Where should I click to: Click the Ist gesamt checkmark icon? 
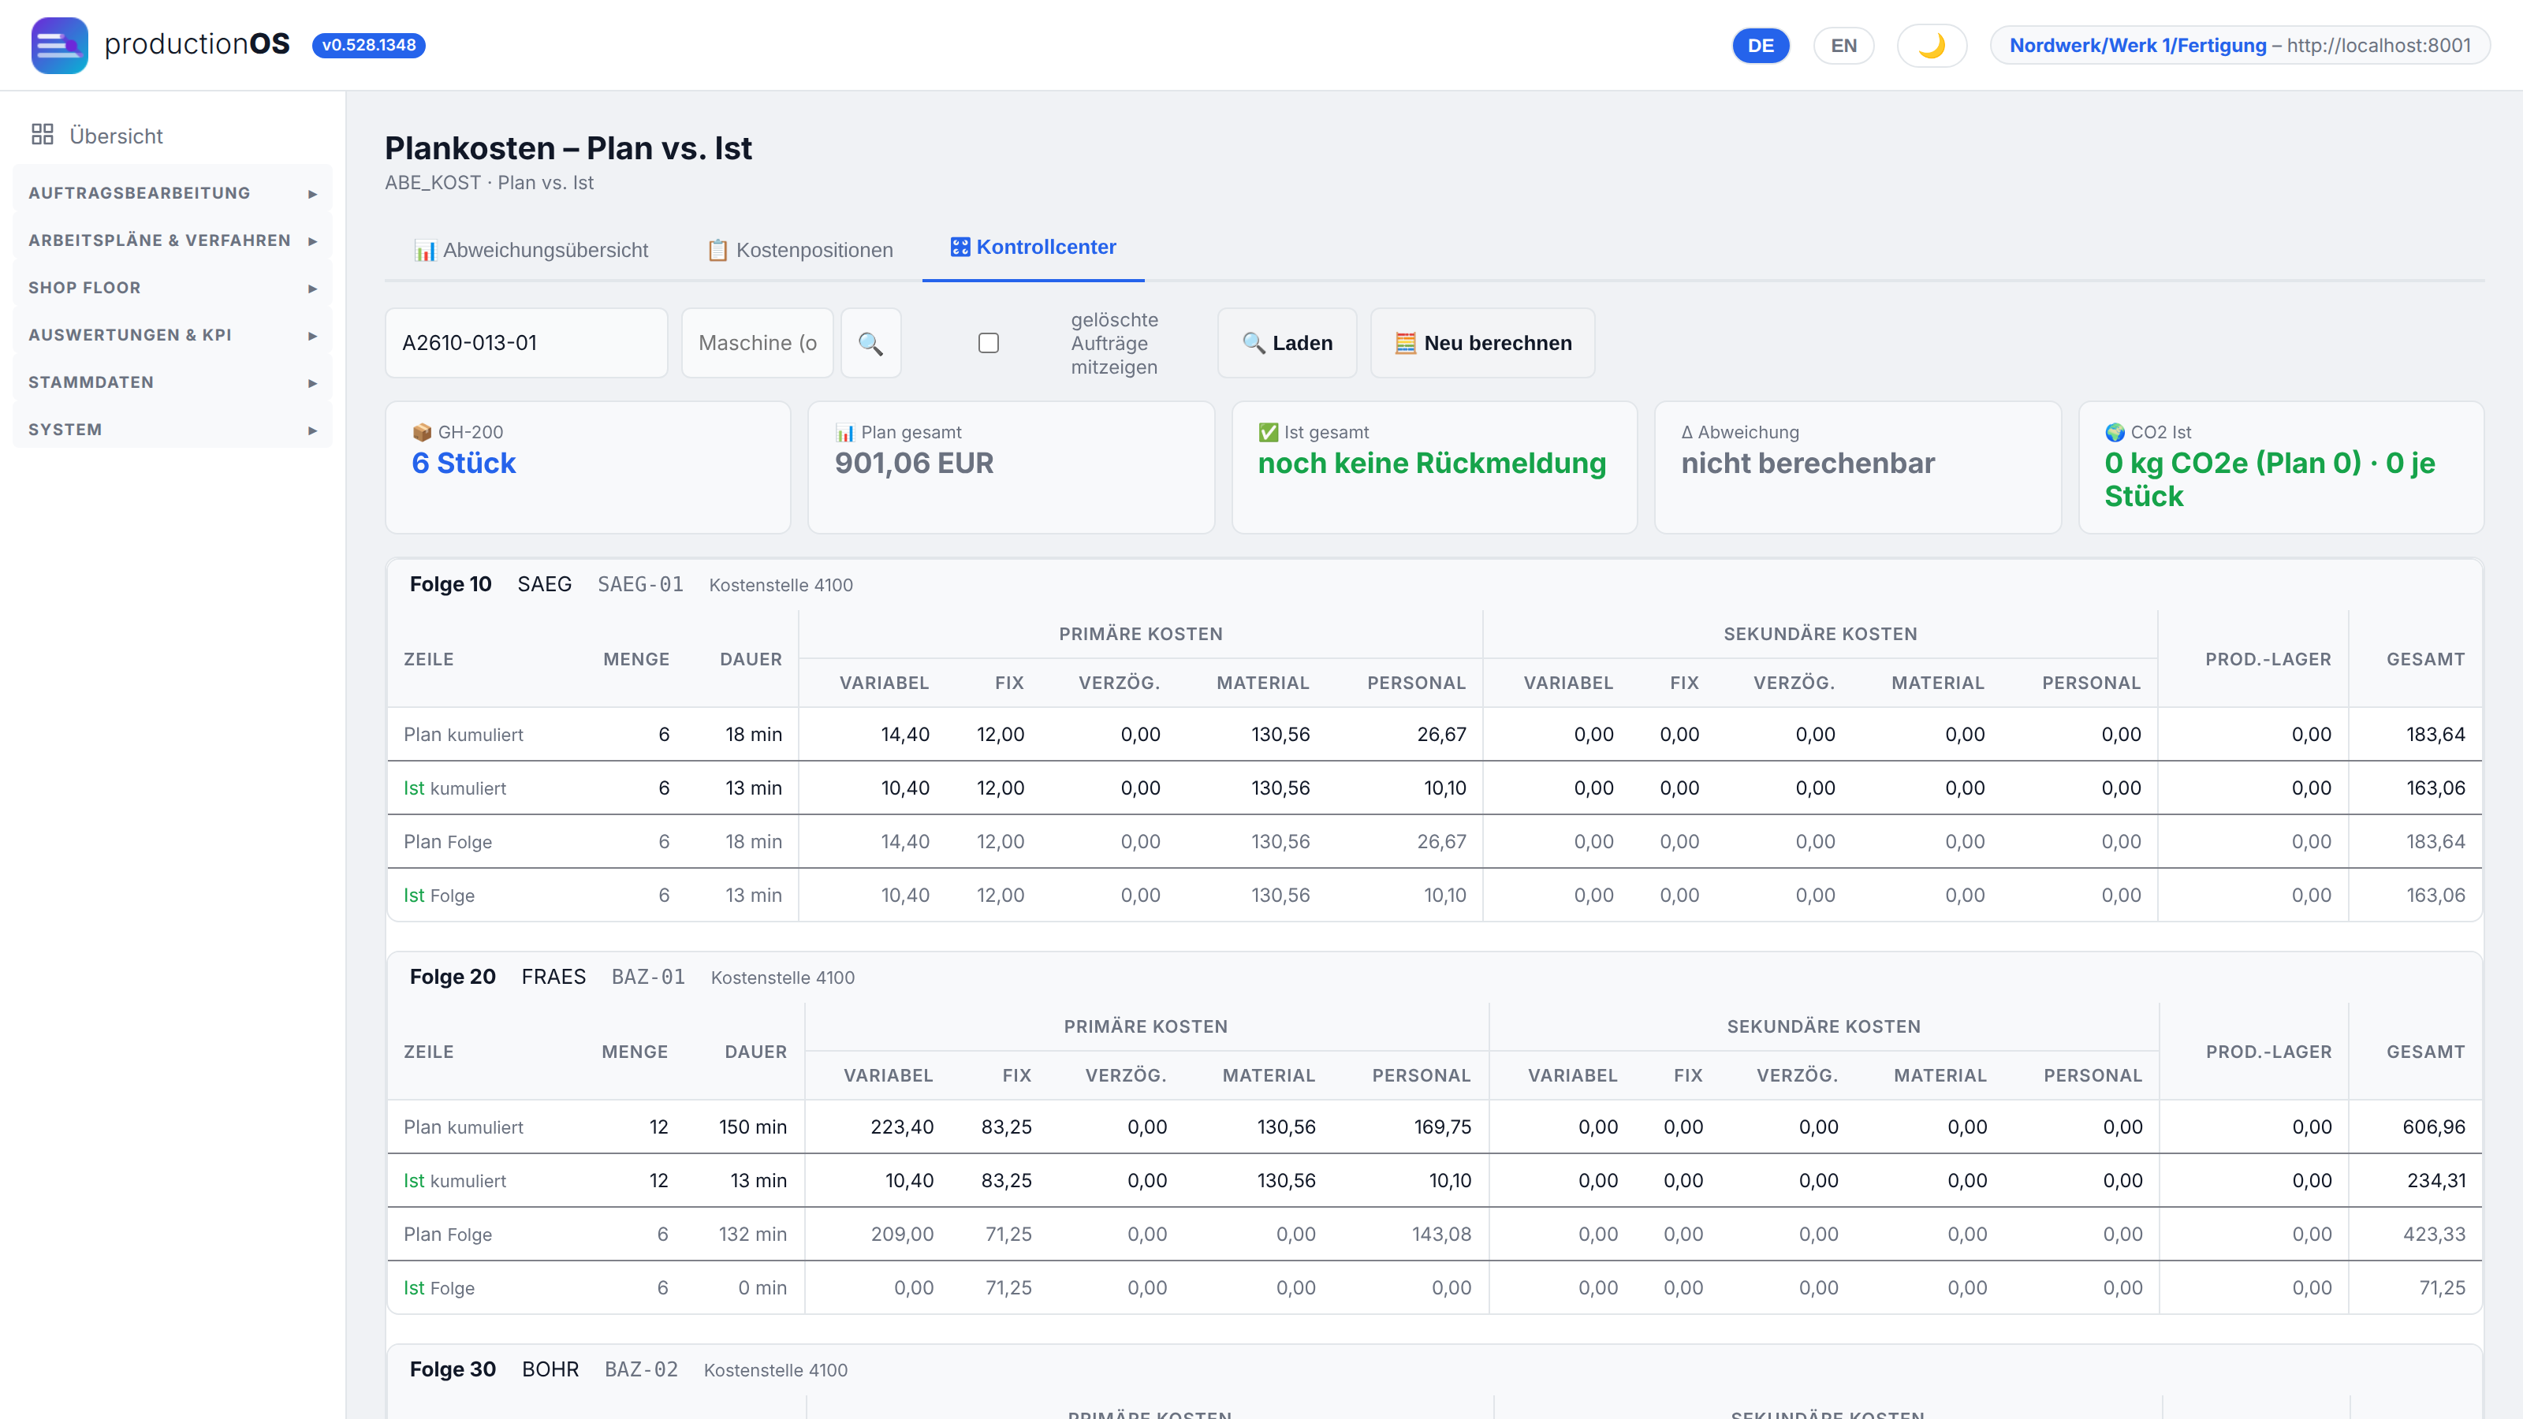[x=1269, y=432]
